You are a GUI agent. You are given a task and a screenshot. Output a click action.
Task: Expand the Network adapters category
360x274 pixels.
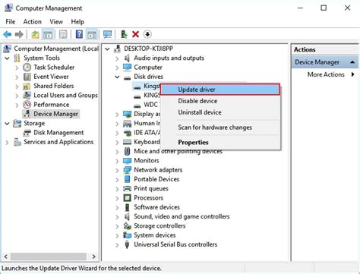coord(117,170)
